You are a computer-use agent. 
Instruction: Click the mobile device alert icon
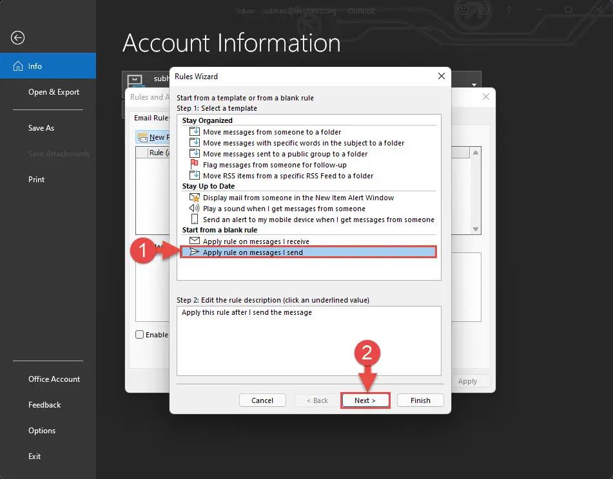tap(194, 219)
